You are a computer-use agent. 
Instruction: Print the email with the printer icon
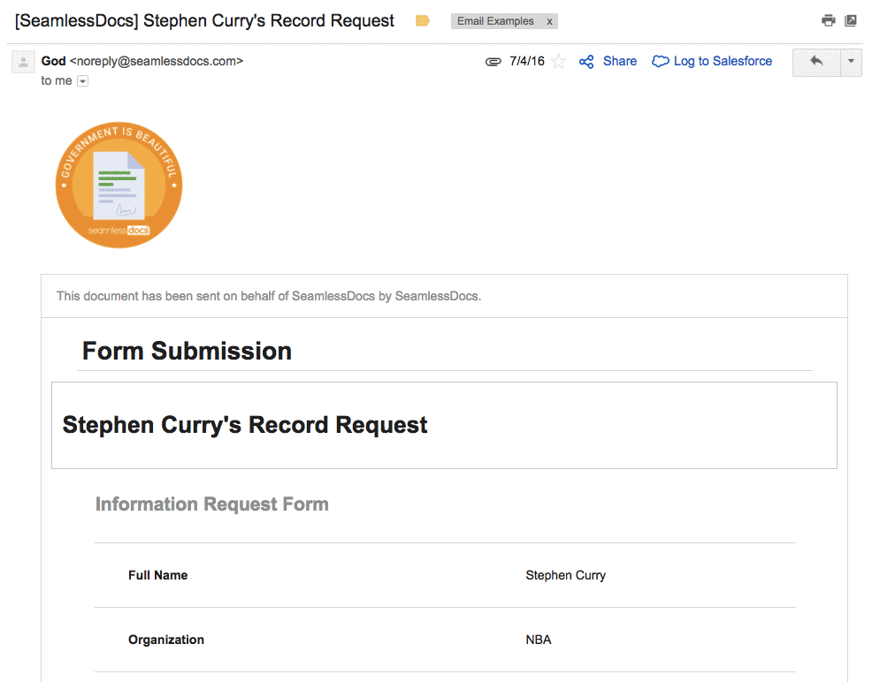pyautogui.click(x=828, y=20)
